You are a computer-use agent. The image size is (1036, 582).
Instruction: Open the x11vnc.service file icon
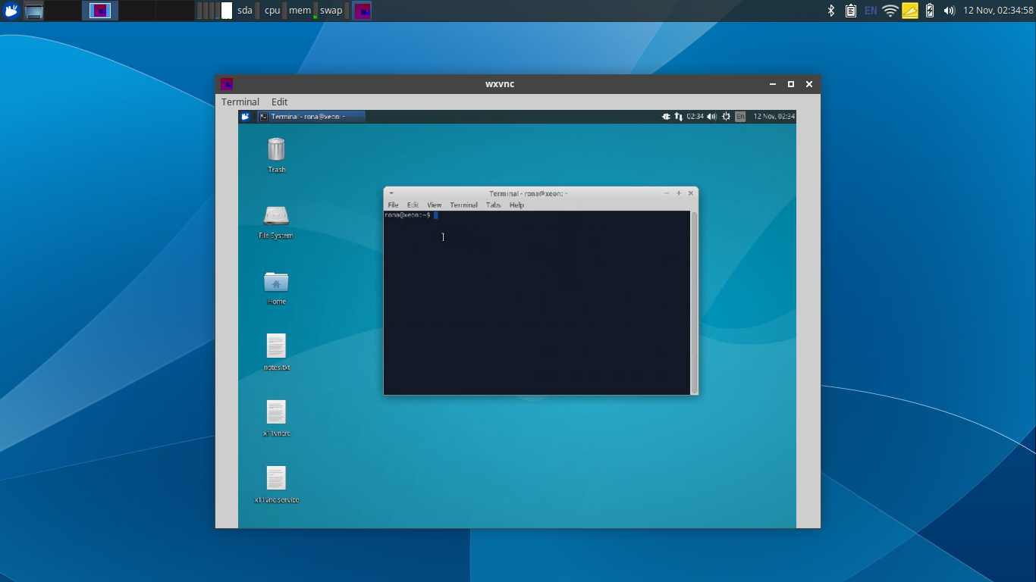(275, 480)
